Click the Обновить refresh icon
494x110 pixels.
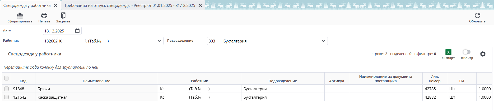[x=477, y=16]
